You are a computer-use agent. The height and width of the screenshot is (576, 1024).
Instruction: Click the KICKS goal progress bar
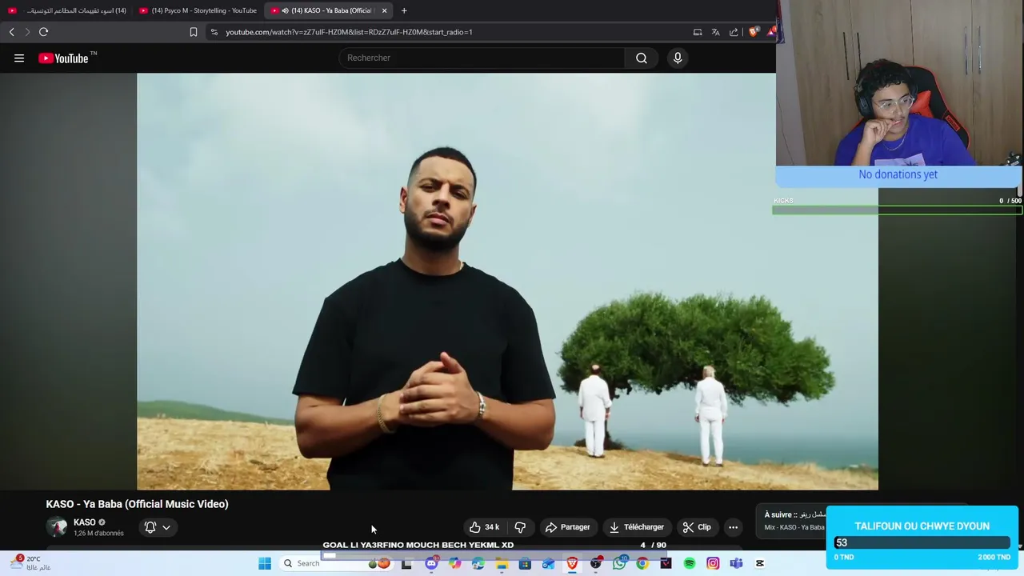(897, 210)
